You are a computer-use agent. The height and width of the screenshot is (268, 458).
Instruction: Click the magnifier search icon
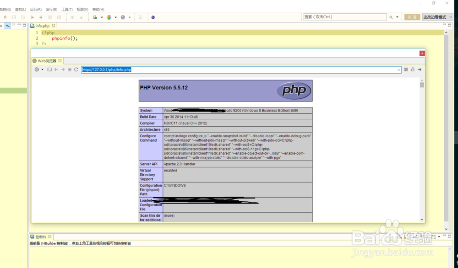pyautogui.click(x=391, y=17)
